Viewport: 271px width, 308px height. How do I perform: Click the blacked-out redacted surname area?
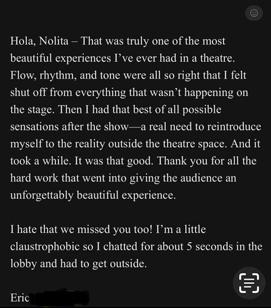tap(60, 298)
